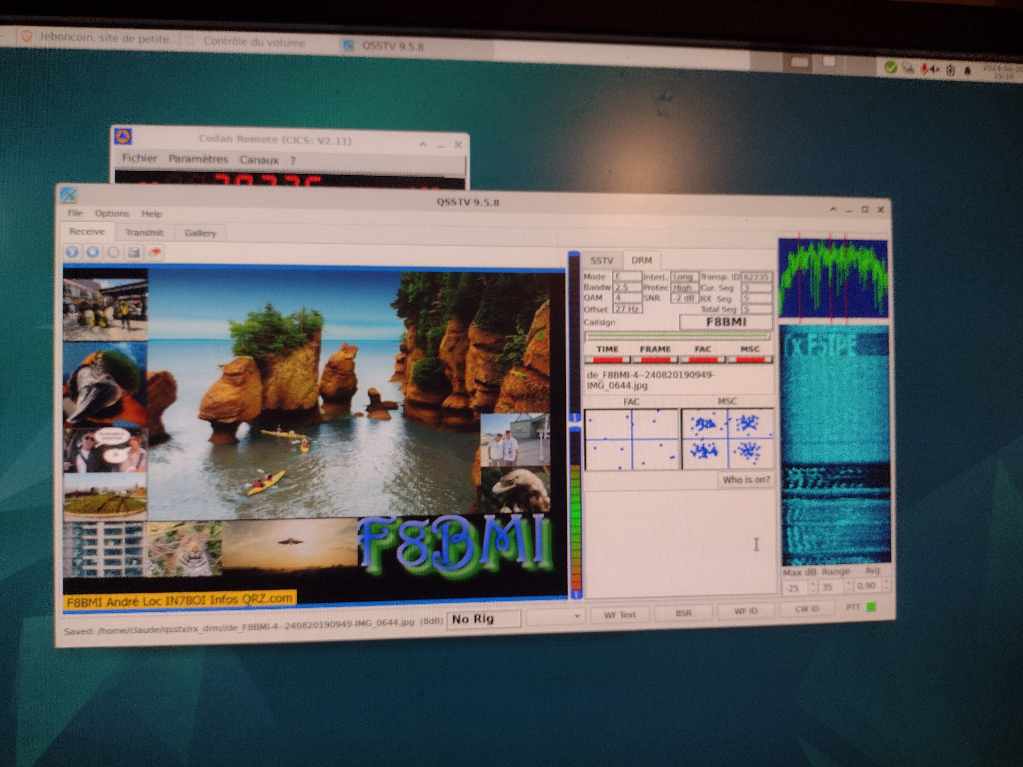Click the BSR button
Image resolution: width=1023 pixels, height=767 pixels.
coord(684,613)
